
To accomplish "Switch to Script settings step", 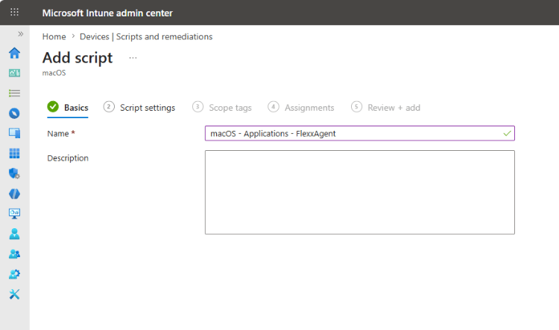I will (x=139, y=107).
